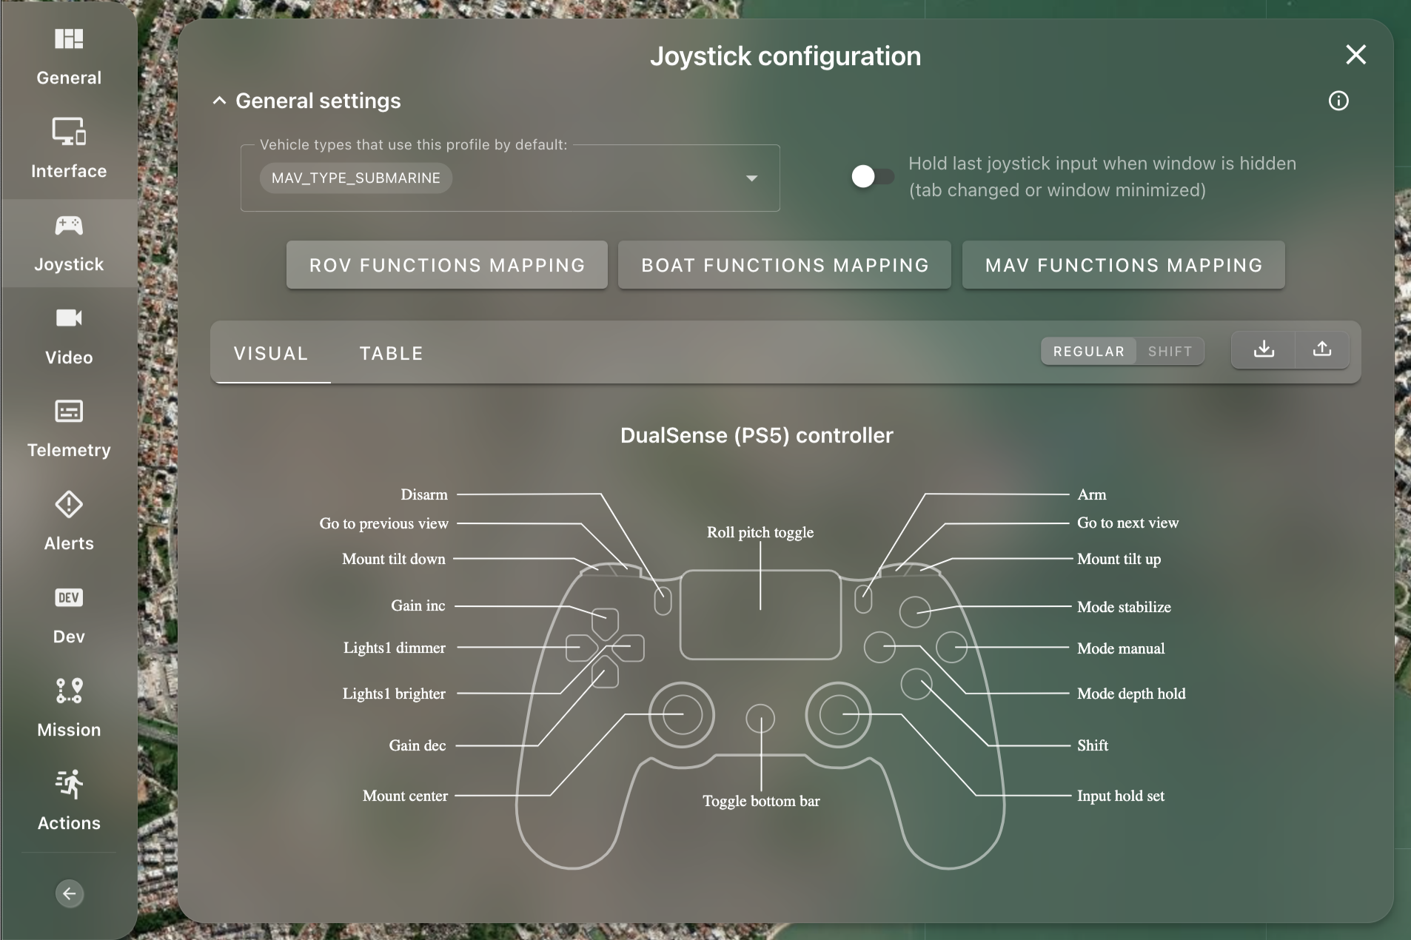The image size is (1411, 940).
Task: Open the Dev tools section
Action: pos(67,616)
